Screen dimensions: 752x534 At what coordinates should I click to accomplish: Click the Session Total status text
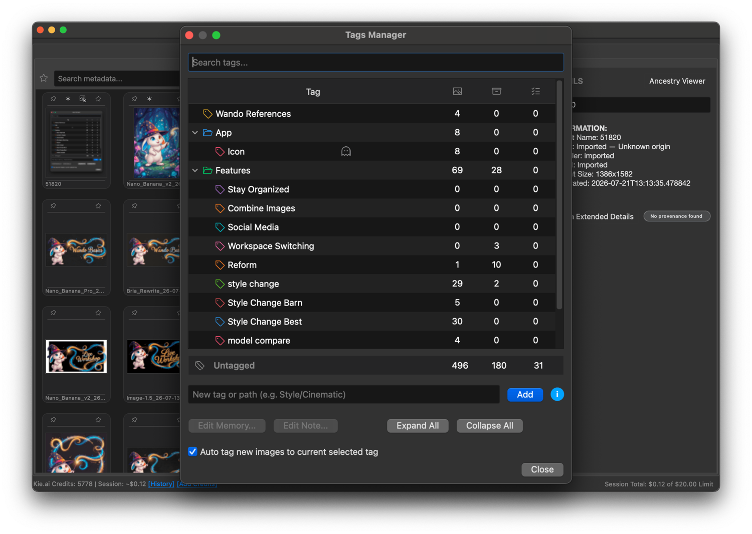(659, 484)
